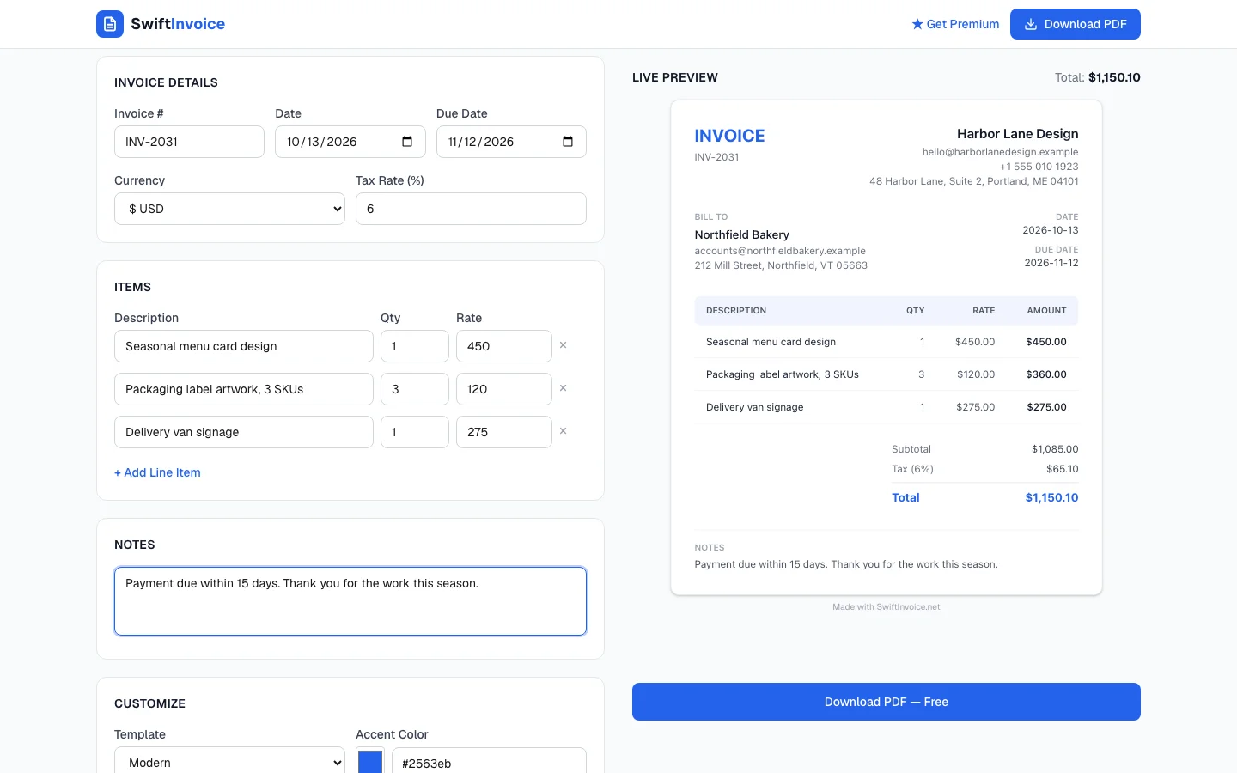Edit the Delivery van signage description field
The width and height of the screenshot is (1237, 773).
click(244, 432)
